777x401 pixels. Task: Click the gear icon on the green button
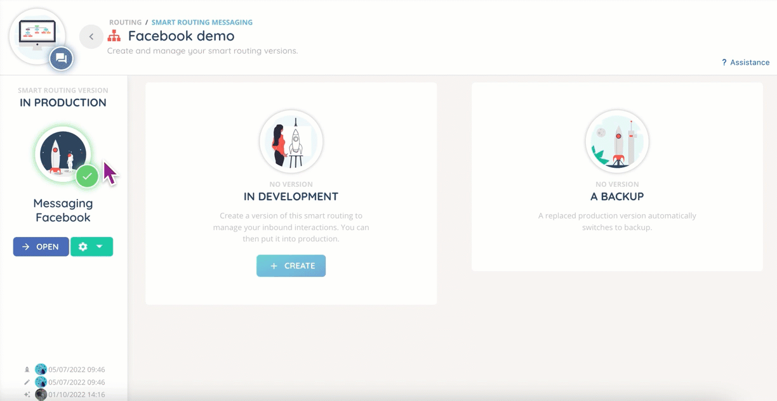click(83, 246)
